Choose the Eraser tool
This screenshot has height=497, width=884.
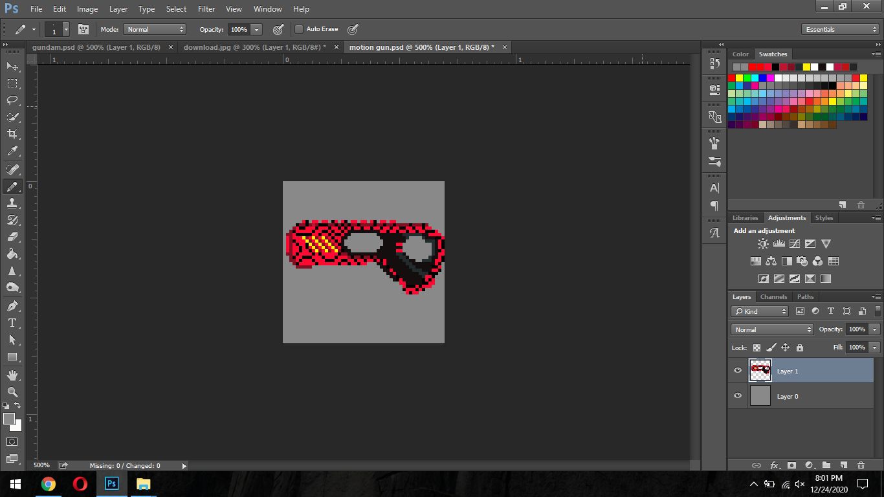(x=12, y=237)
